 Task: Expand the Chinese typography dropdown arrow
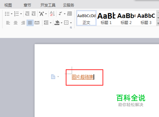[46, 14]
